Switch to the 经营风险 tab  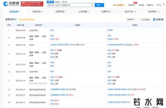point(61,12)
